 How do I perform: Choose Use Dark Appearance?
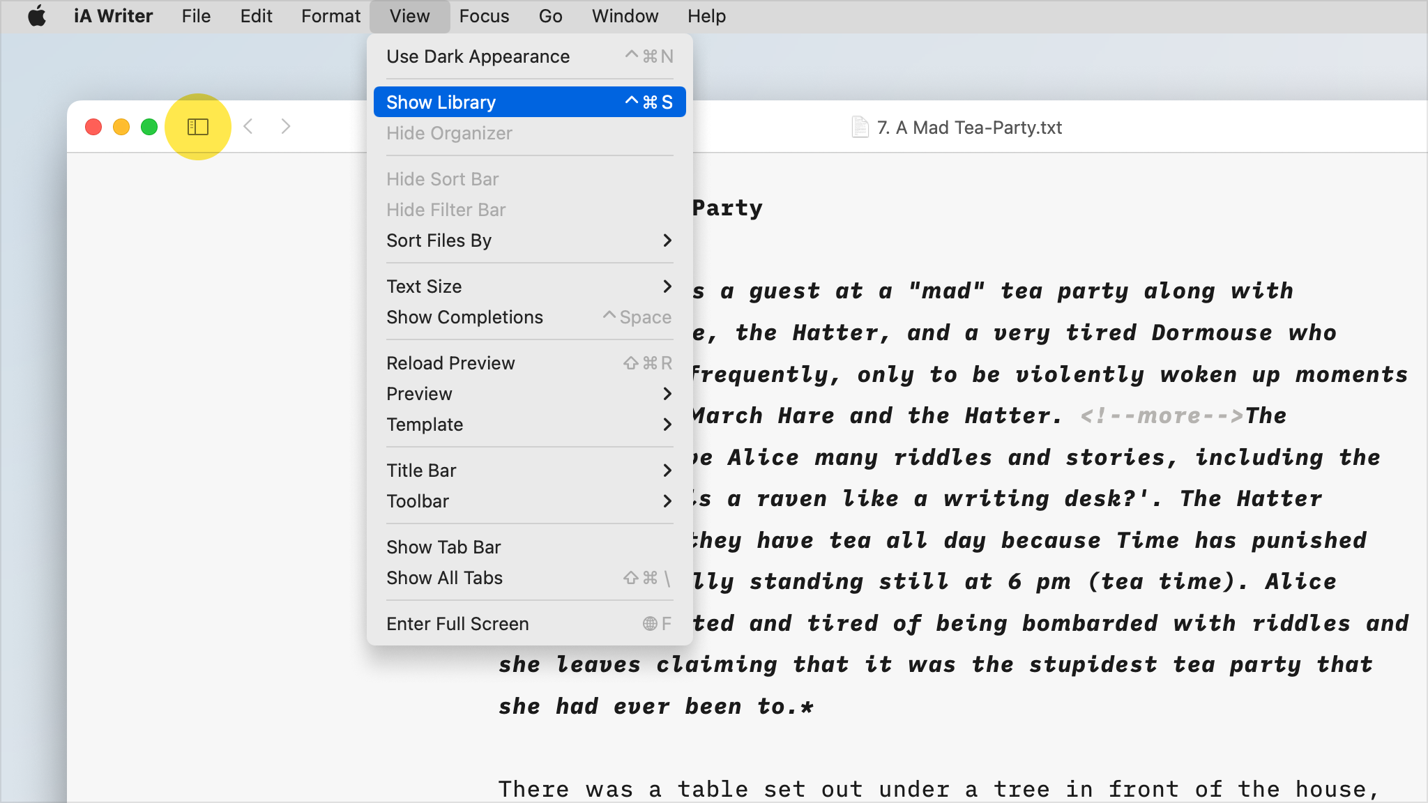(x=529, y=56)
